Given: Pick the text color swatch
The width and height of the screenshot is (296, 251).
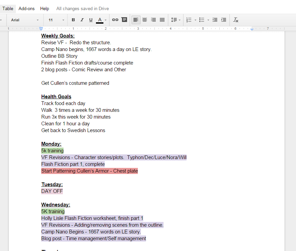Looking at the screenshot, I should 100,20.
